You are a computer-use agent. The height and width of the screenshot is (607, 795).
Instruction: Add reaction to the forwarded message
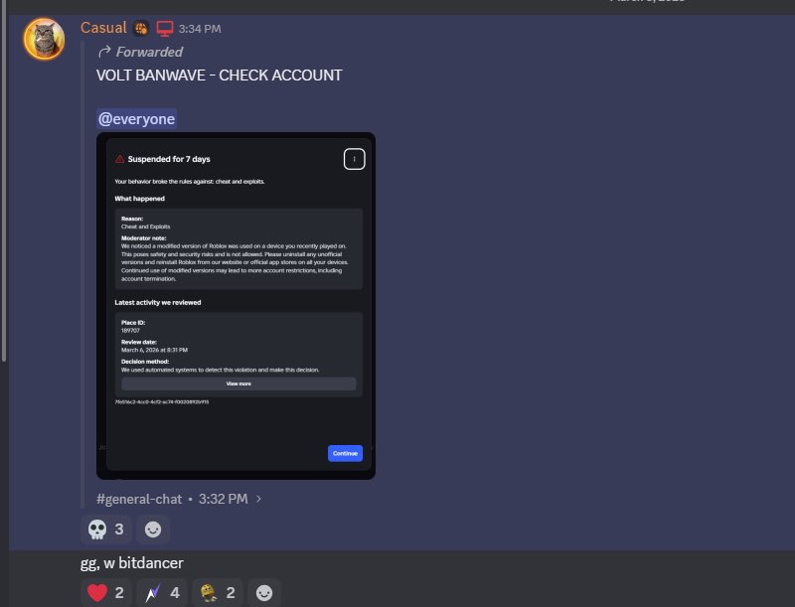[153, 530]
